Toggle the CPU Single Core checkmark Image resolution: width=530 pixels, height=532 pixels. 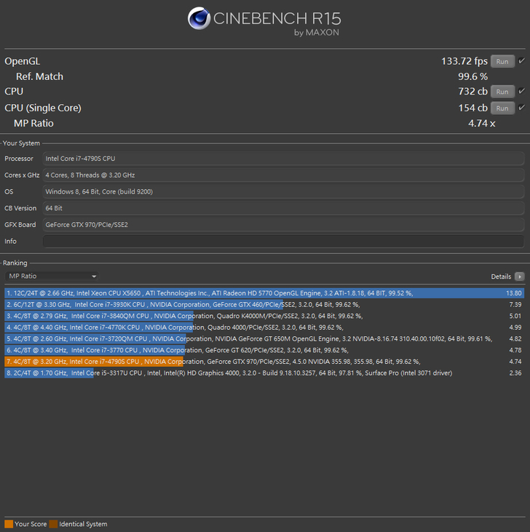(x=521, y=108)
